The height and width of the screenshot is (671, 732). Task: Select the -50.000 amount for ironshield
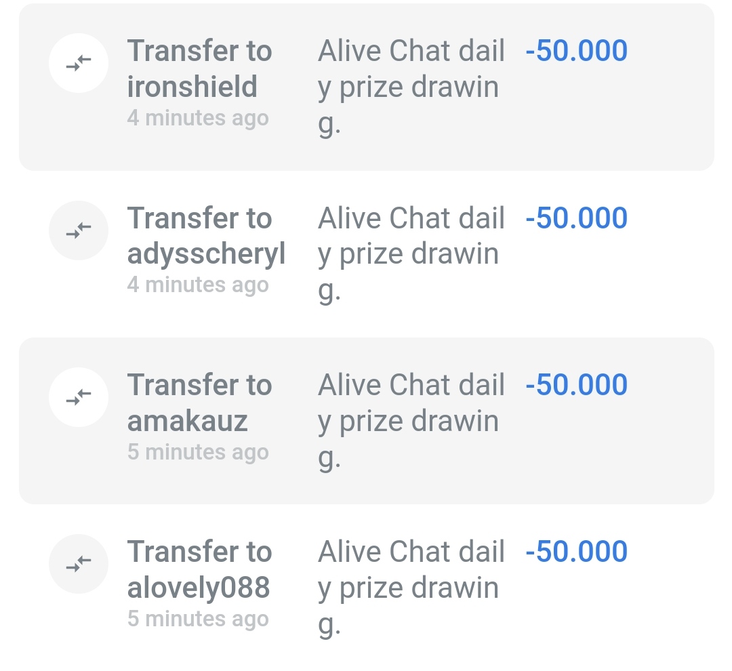[x=577, y=50]
